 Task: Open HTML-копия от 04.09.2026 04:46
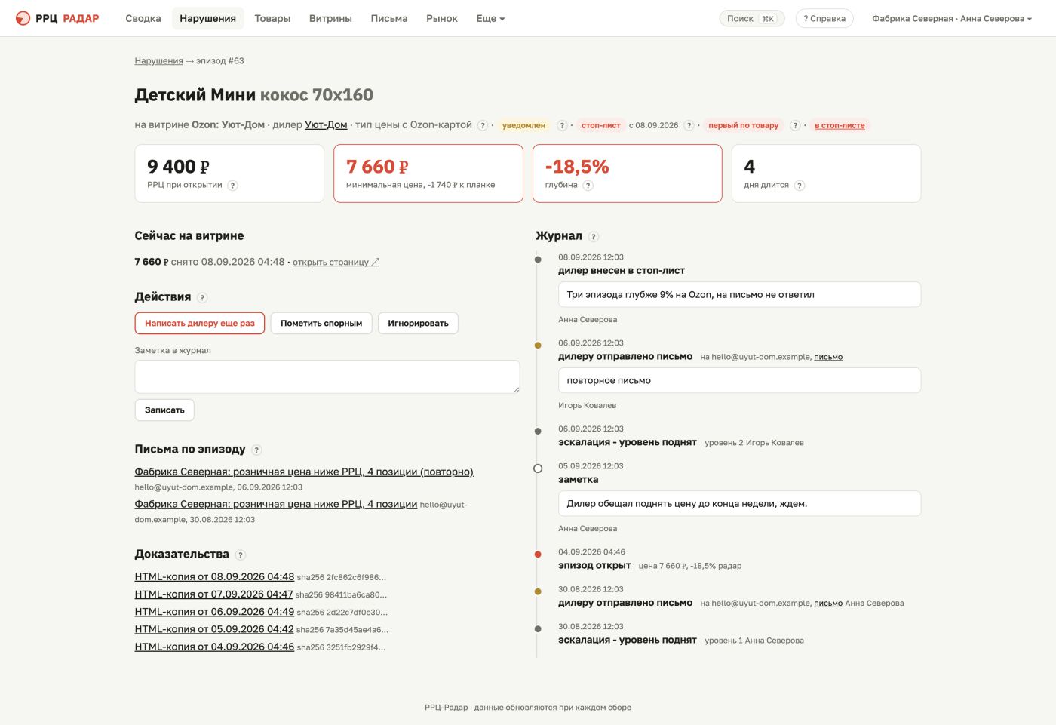pyautogui.click(x=214, y=646)
